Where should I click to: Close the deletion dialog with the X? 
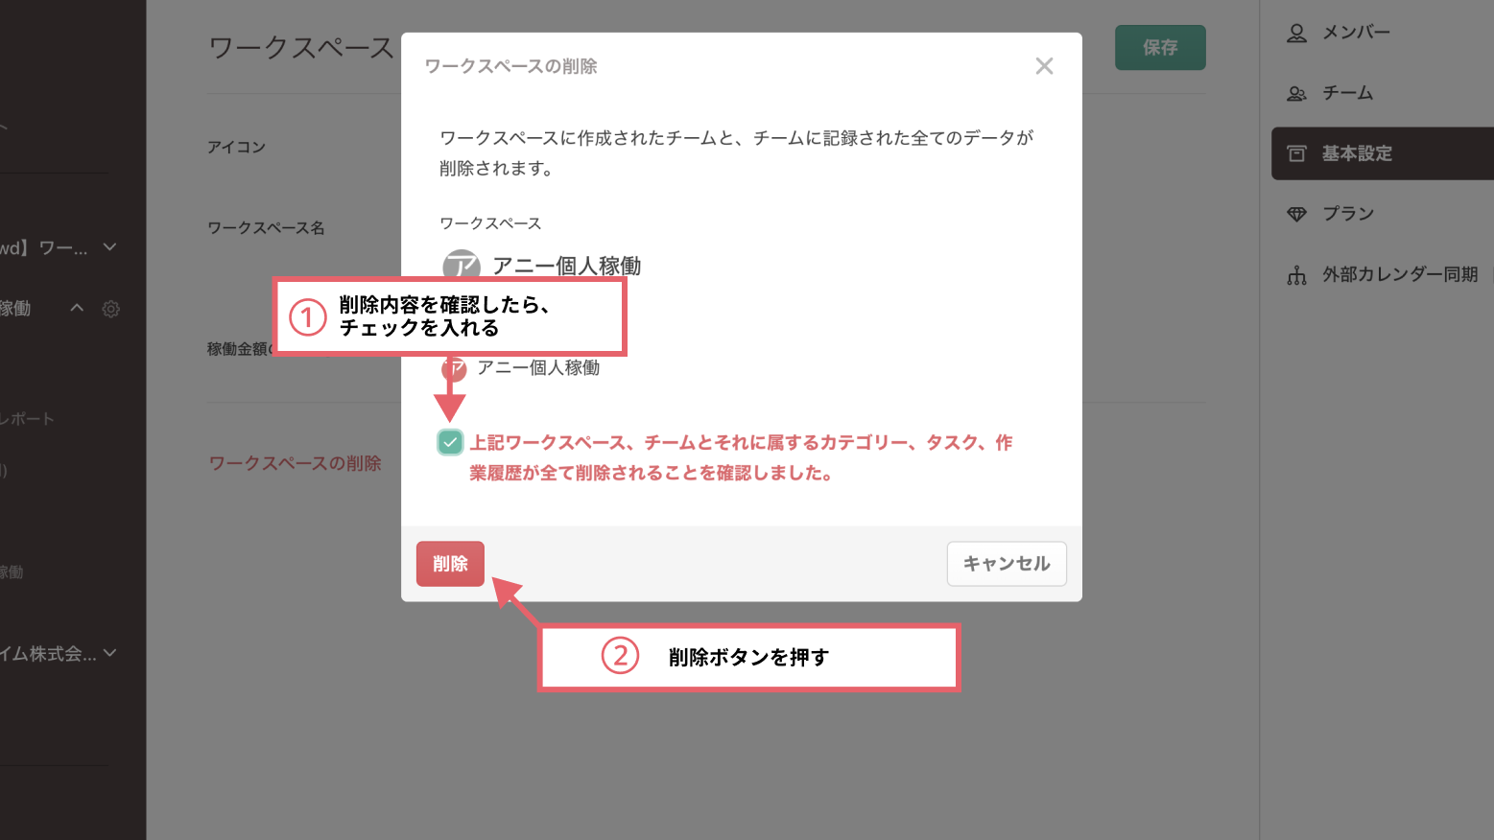[1044, 65]
